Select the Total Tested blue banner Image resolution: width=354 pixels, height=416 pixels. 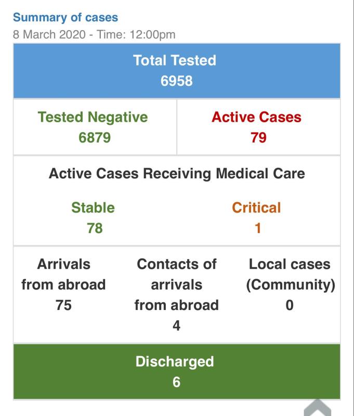coord(177,71)
